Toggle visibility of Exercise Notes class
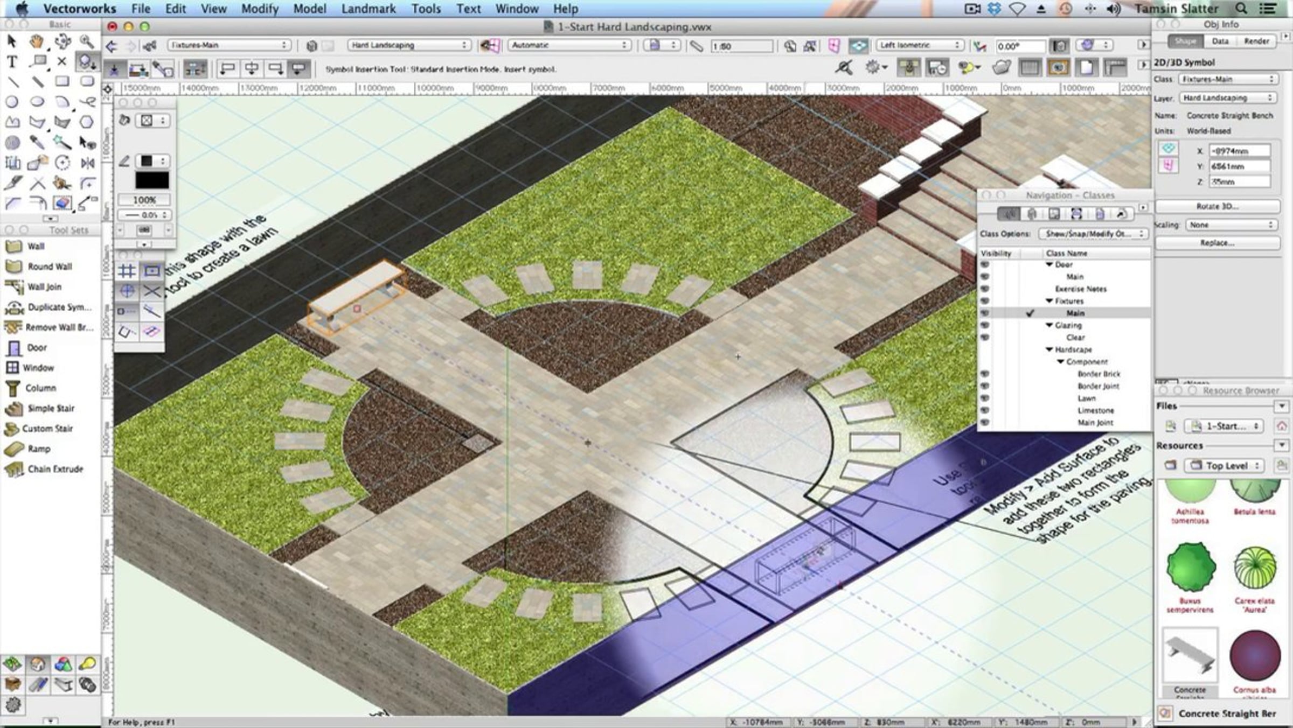Viewport: 1293px width, 728px height. click(985, 289)
